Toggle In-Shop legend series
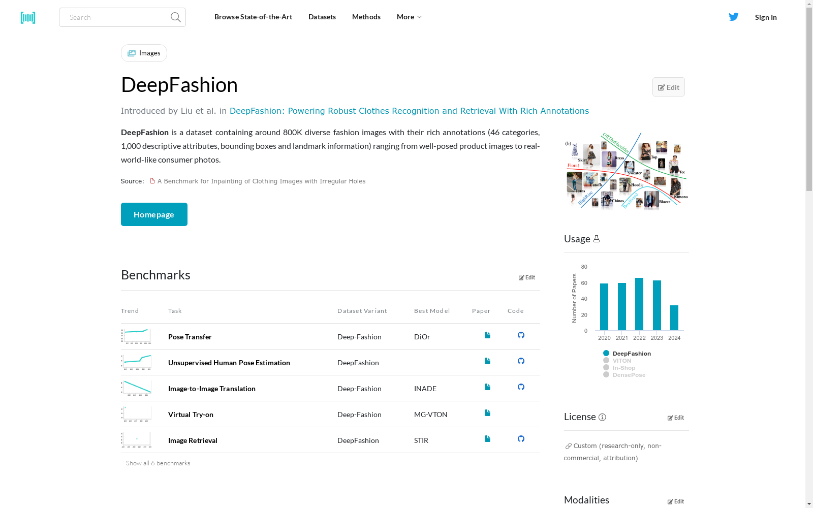The image size is (813, 508). point(619,368)
